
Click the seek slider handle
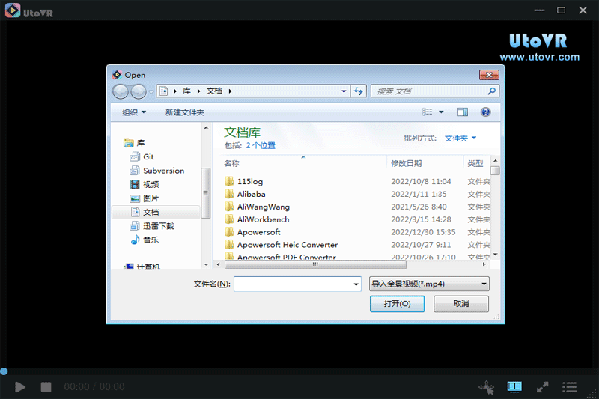pyautogui.click(x=4, y=371)
